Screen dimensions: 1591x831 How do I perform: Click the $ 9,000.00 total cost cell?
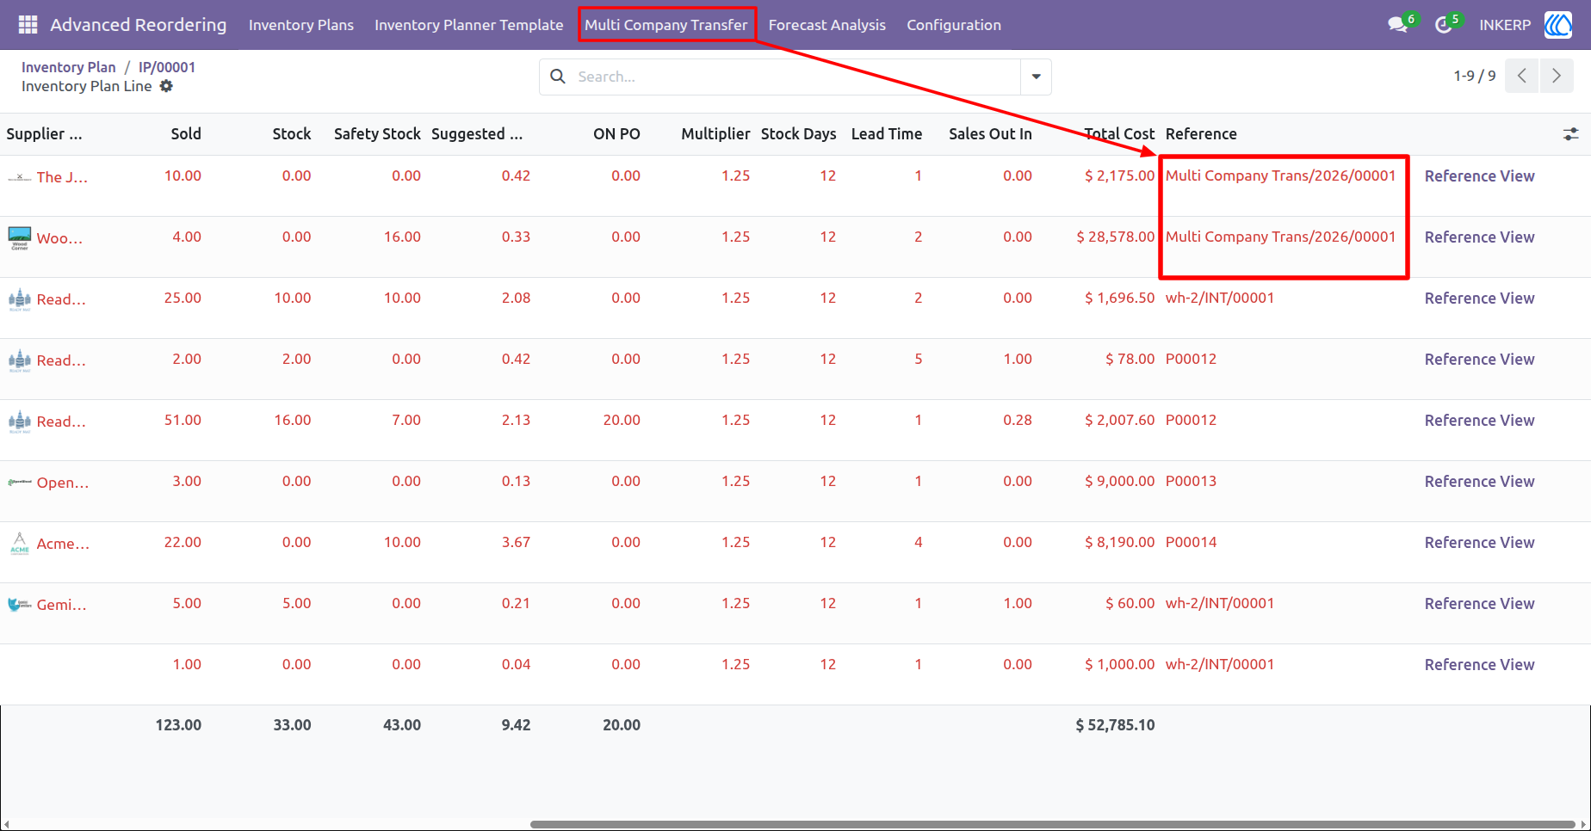click(x=1120, y=482)
